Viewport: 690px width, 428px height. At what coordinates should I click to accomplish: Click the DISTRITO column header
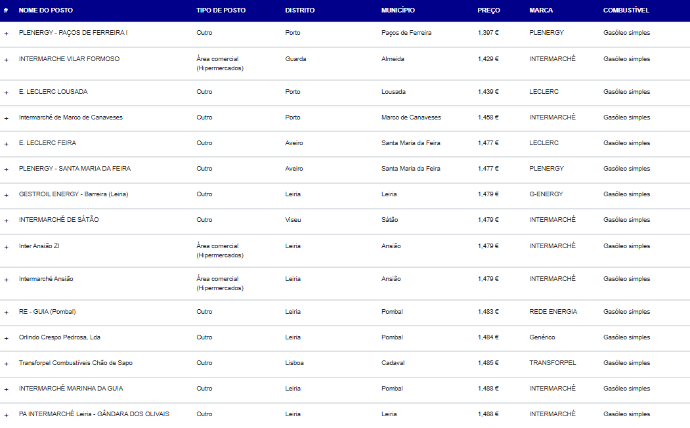click(x=300, y=11)
